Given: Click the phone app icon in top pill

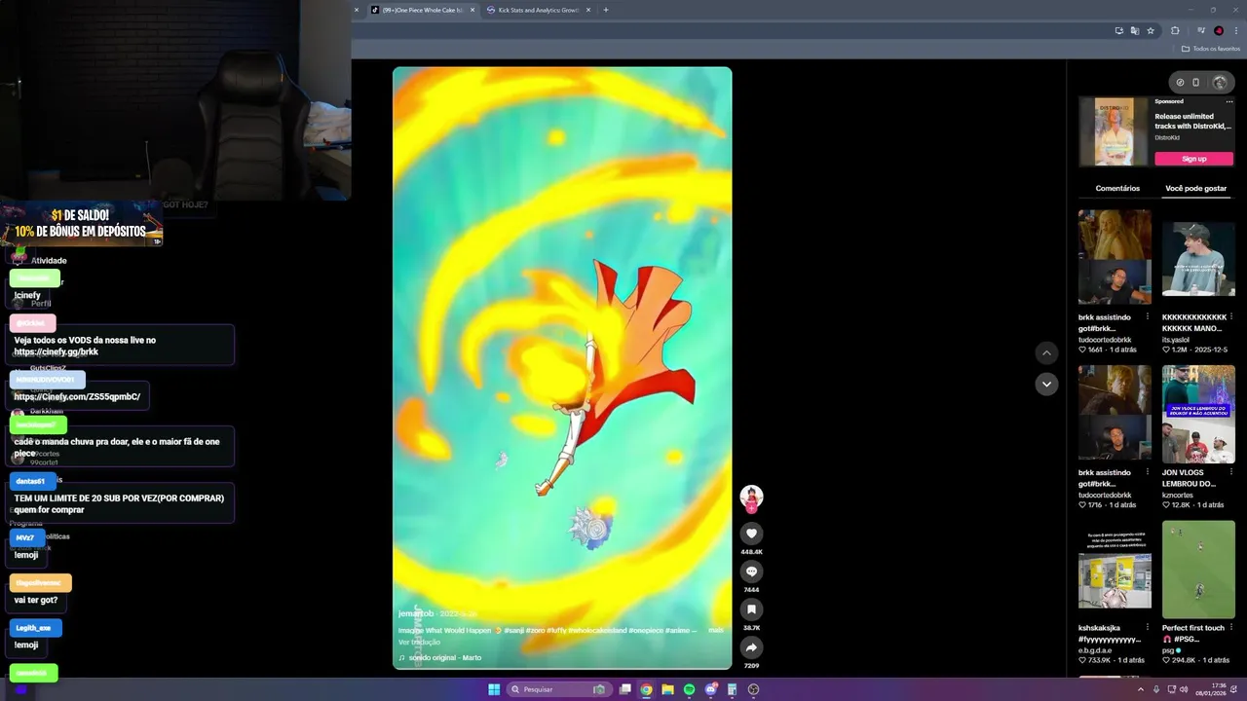Looking at the screenshot, I should 1196,82.
